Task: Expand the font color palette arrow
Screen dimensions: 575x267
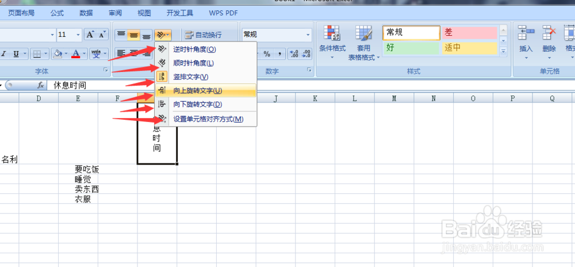Action: click(85, 54)
